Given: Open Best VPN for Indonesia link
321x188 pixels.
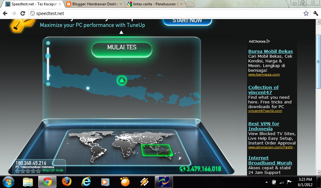Looking at the screenshot, I should tap(264, 126).
